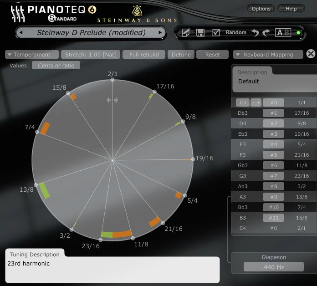Viewport: 317px width, 286px height.
Task: Click the 2/1 ratio value for C4
Action: point(302,229)
